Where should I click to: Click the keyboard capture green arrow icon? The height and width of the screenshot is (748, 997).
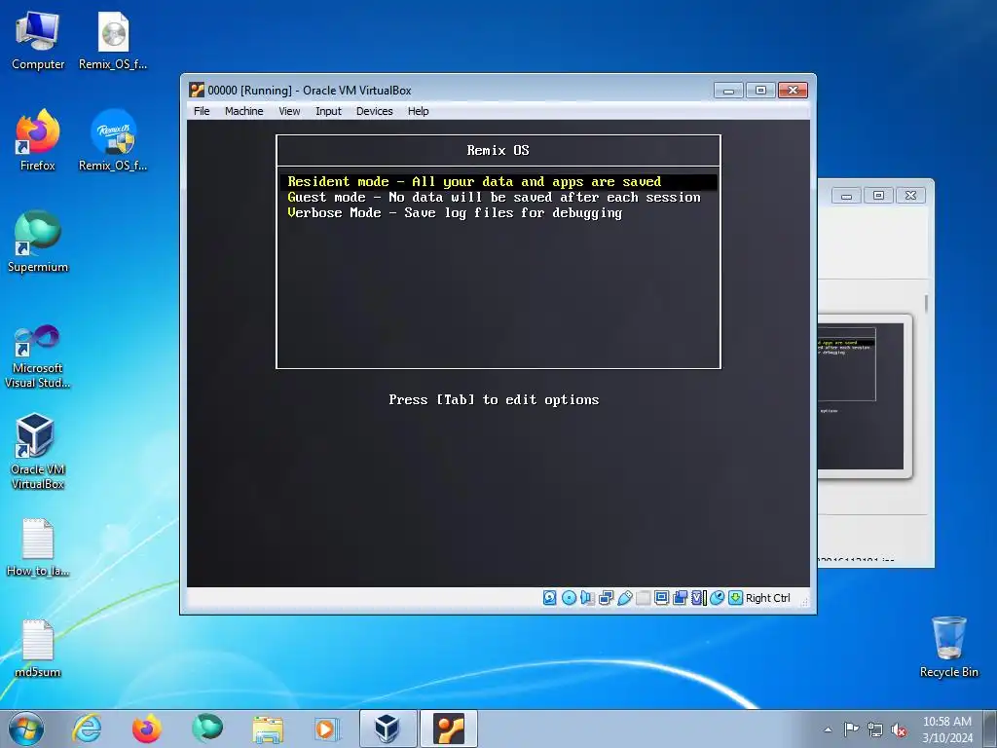(736, 598)
